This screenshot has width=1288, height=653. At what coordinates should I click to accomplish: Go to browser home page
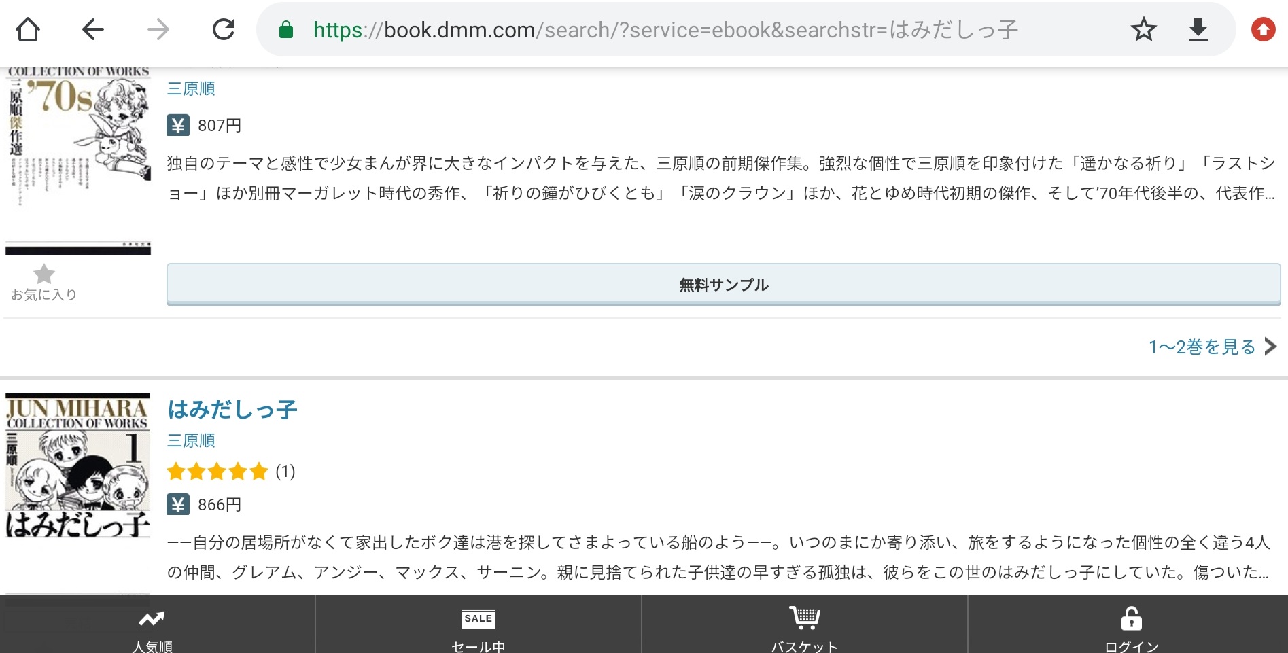(x=28, y=30)
